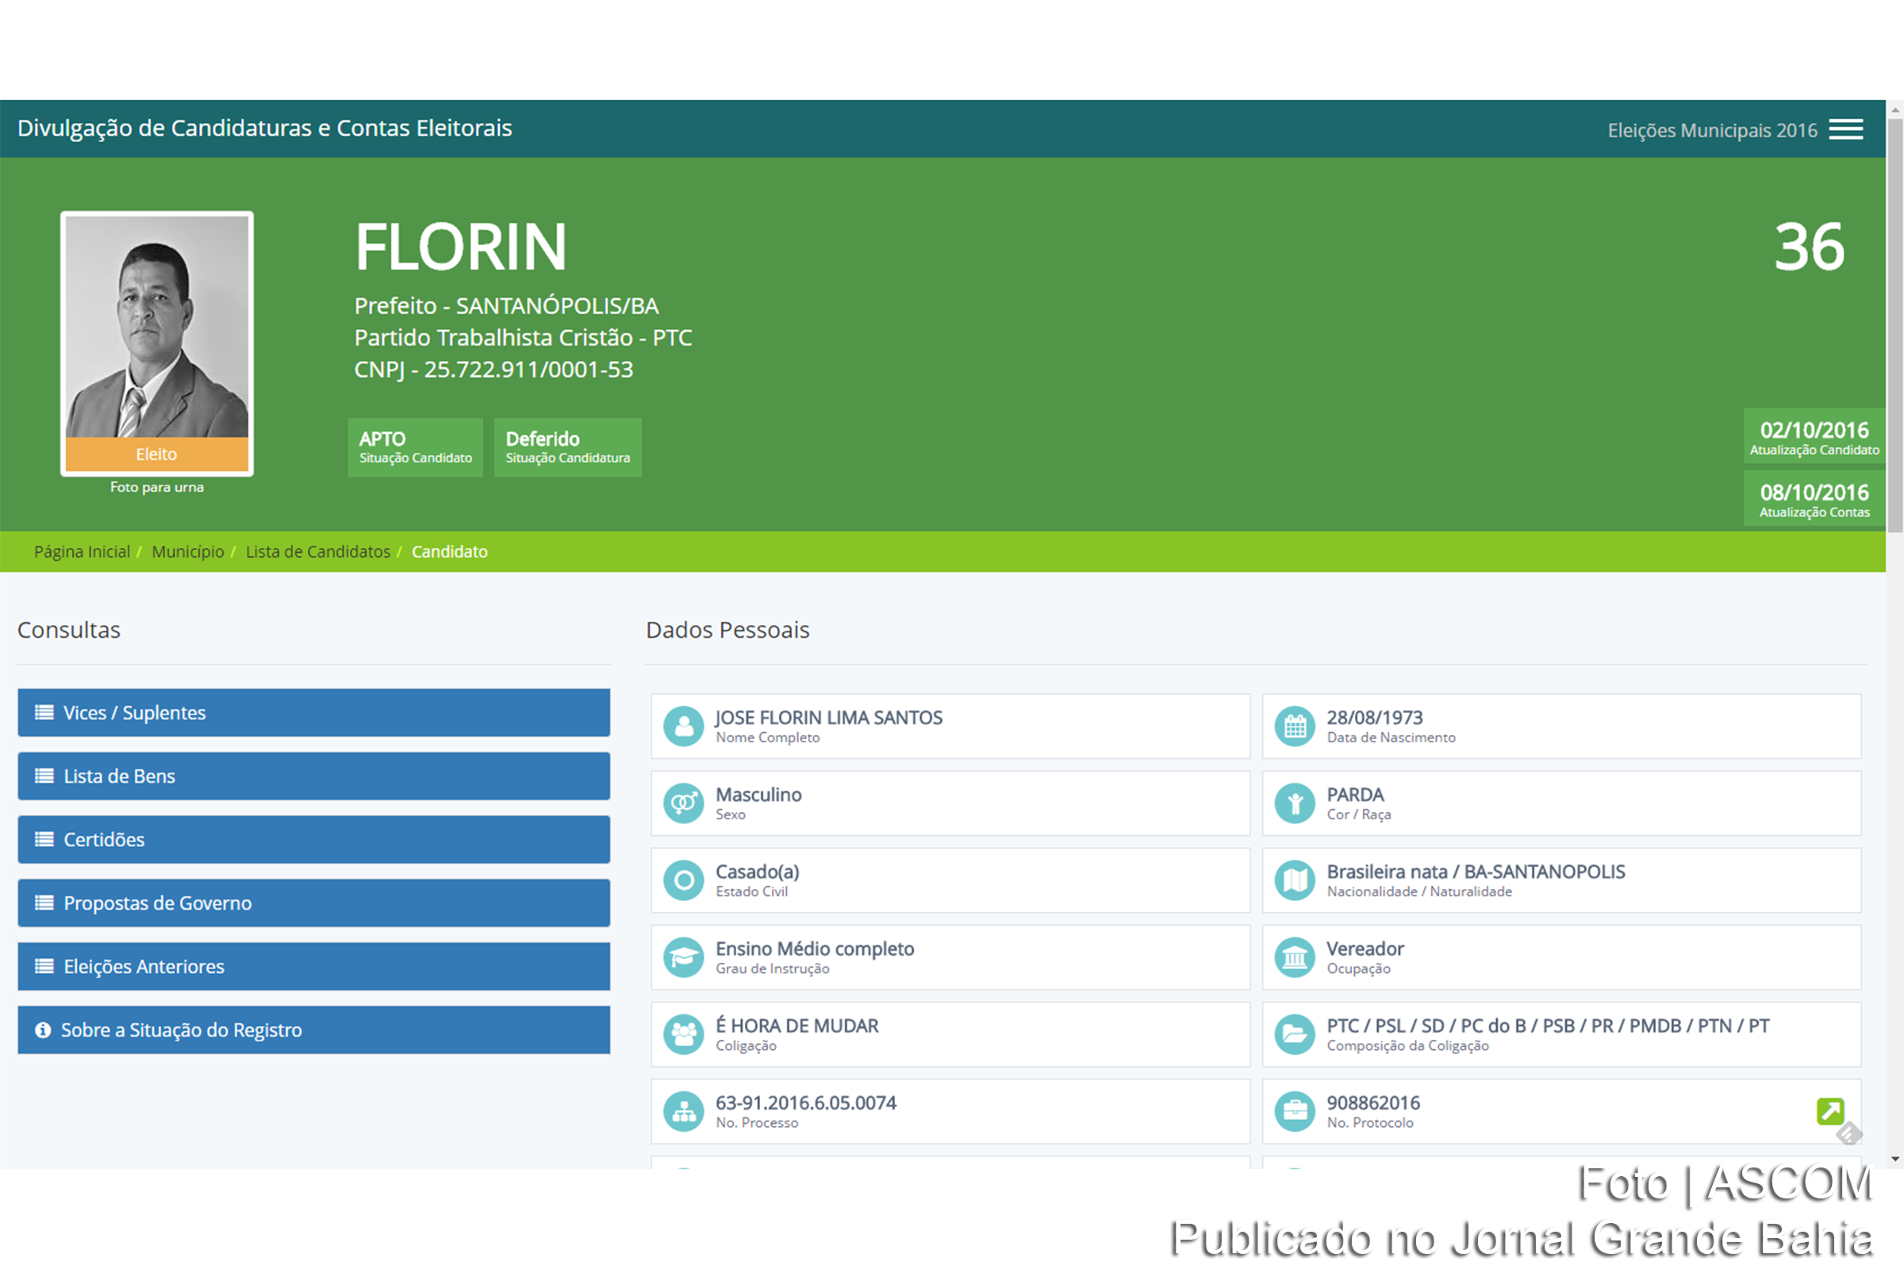Screen dimensions: 1904x1269
Task: Click the figure icon next to PARDA
Action: pyautogui.click(x=1296, y=803)
